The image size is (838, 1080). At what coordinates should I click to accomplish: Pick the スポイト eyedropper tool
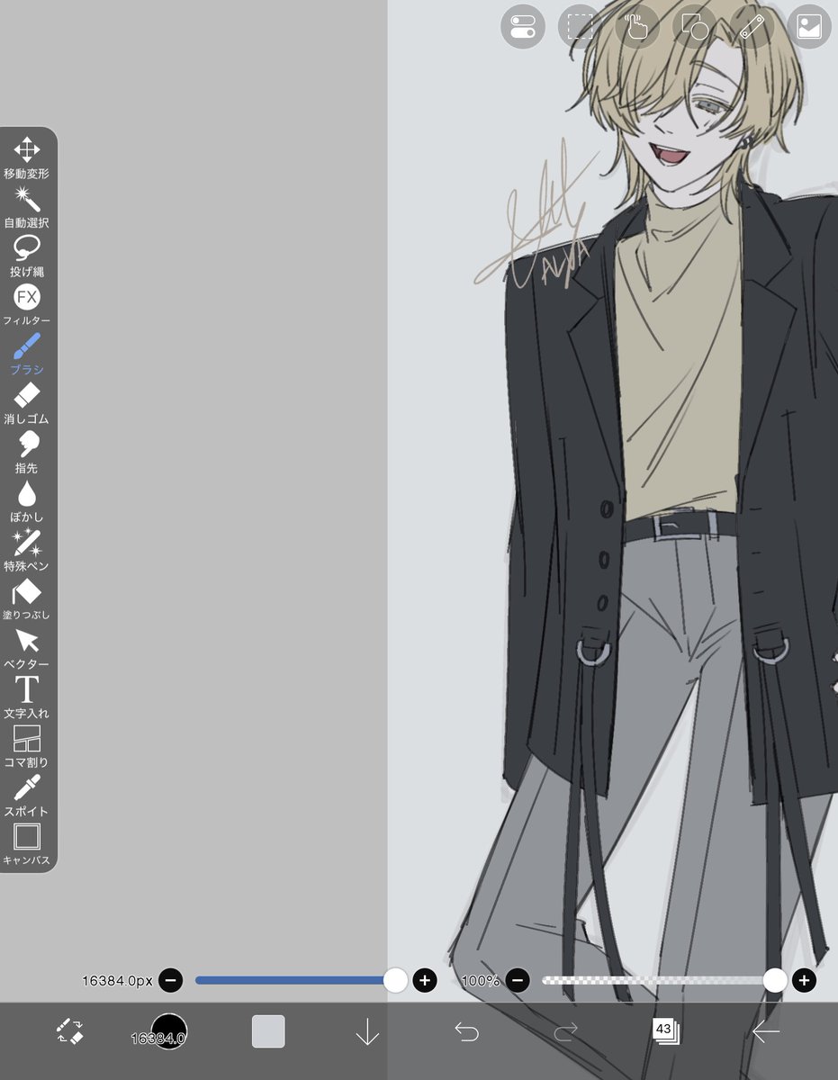pos(26,795)
